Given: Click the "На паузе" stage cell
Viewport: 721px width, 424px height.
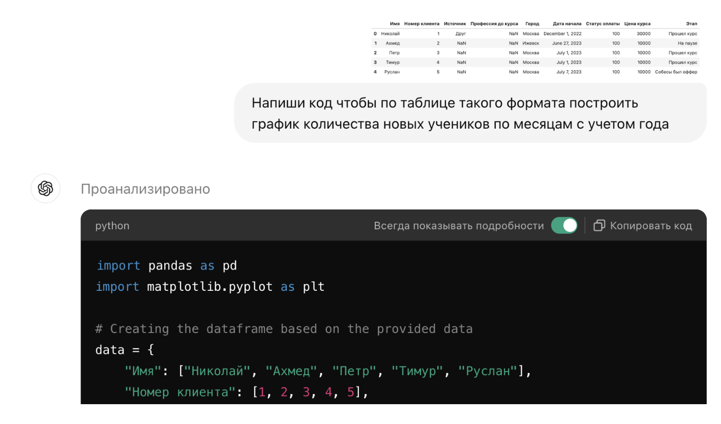Looking at the screenshot, I should click(687, 43).
